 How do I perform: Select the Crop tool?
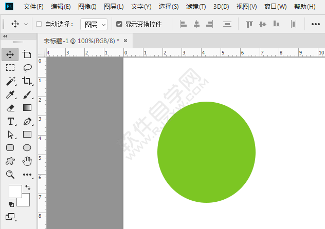(x=27, y=81)
